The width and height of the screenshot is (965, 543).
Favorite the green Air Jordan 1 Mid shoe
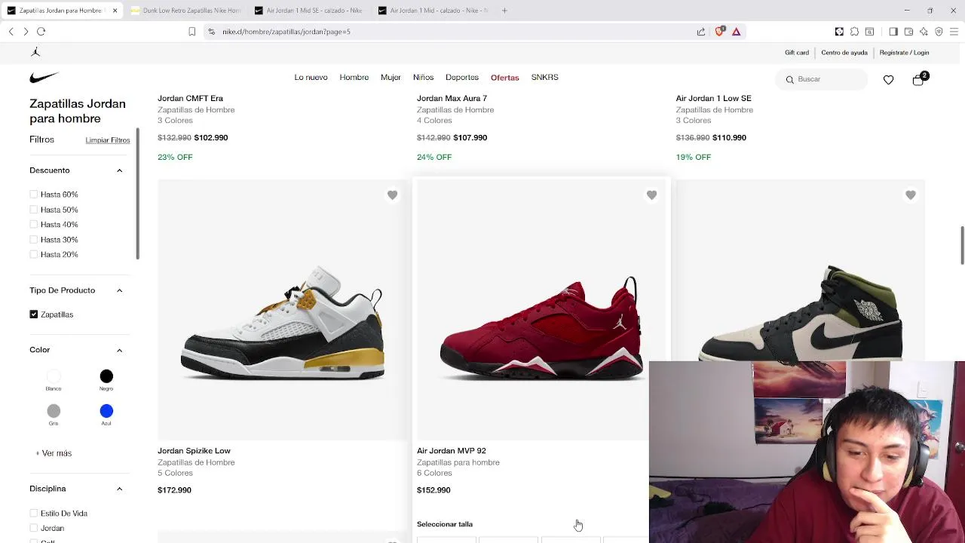pos(910,195)
